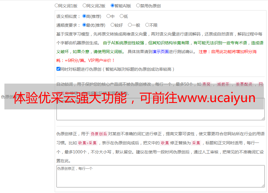This screenshot has width=268, height=193.
Task: Click the 股票配资 example tag
Action: point(244,84)
